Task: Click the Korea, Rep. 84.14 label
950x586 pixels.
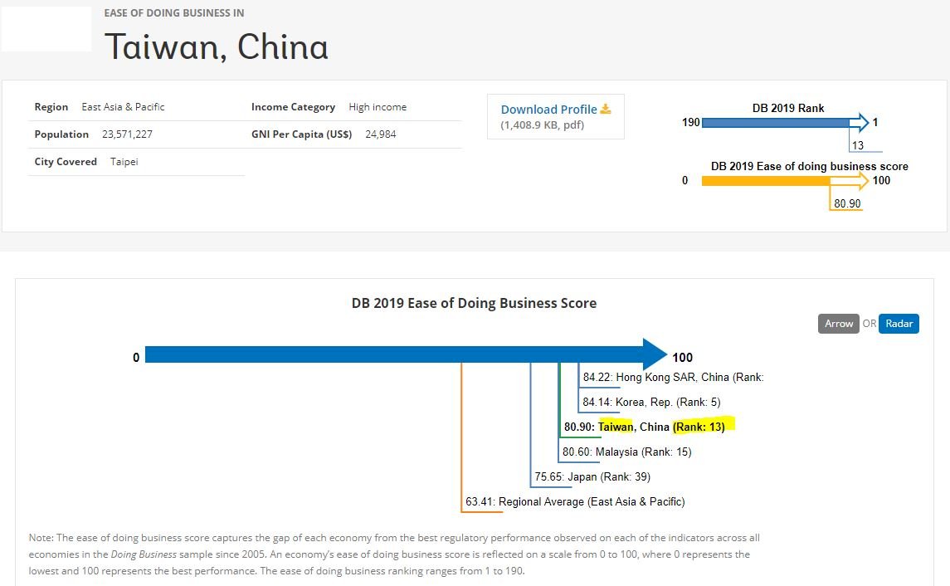Action: (651, 402)
